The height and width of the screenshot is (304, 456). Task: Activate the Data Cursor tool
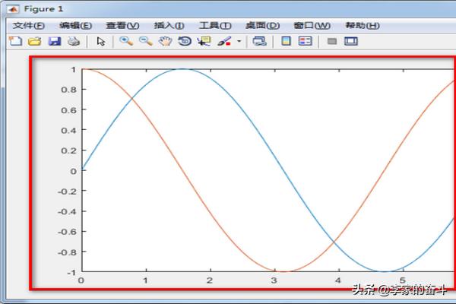coord(204,41)
